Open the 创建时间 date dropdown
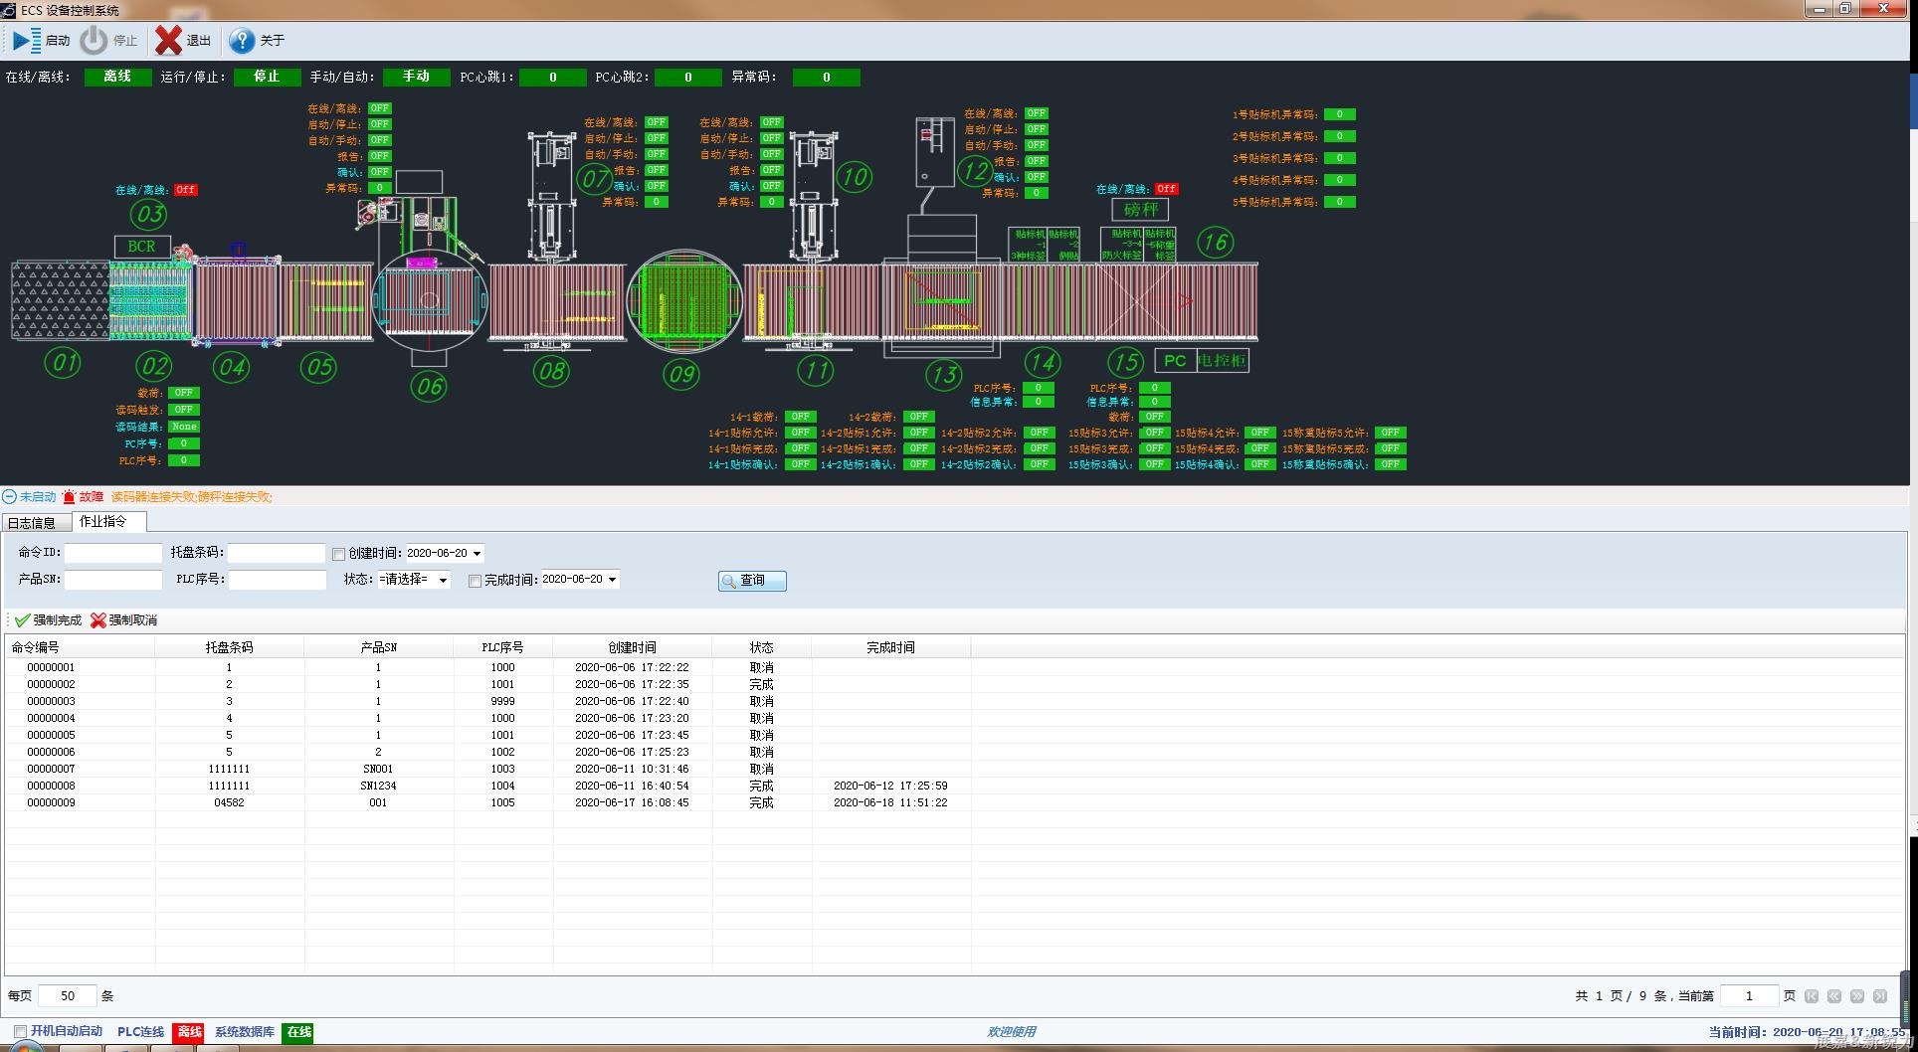 (x=477, y=554)
